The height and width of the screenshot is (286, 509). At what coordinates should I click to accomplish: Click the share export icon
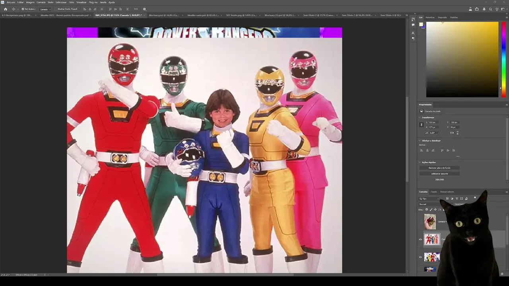click(477, 9)
